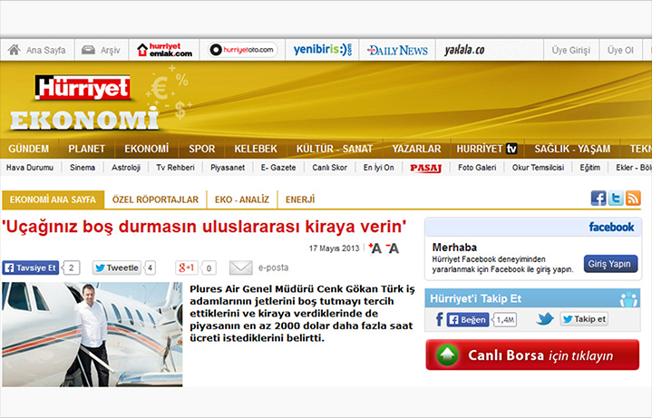Open E- Gazete link
This screenshot has height=418, width=652.
click(x=278, y=168)
